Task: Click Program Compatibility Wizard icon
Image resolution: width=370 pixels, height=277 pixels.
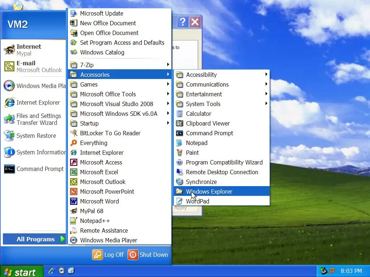Action: [180, 162]
